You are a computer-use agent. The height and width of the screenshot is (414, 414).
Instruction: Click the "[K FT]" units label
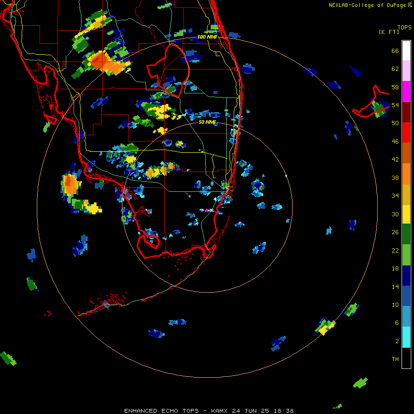pos(389,32)
